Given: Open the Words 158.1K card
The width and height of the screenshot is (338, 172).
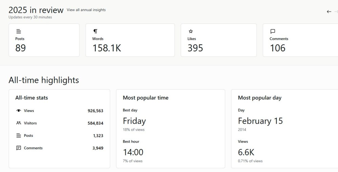Looking at the screenshot, I should (130, 40).
